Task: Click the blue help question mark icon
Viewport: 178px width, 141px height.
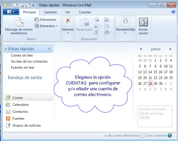Action: [x=173, y=12]
